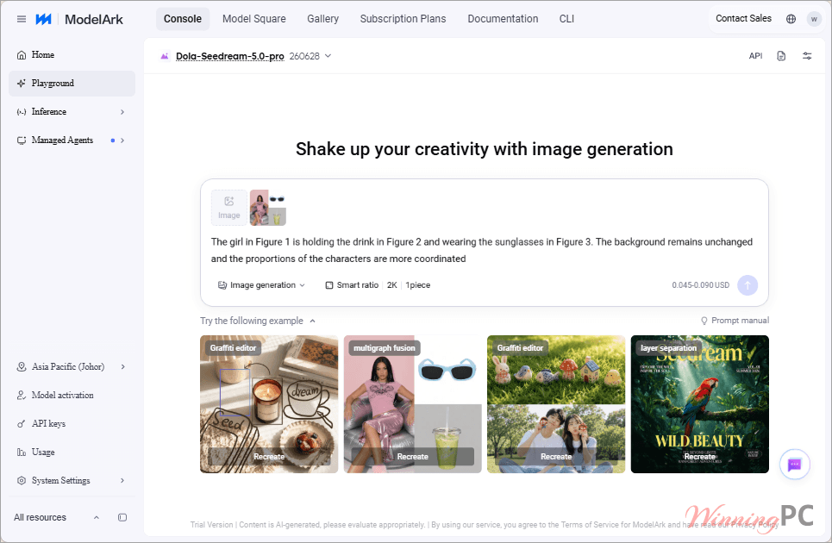Click the Dola-Seedream-5.0-pro model name
This screenshot has height=543, width=832.
pos(229,56)
